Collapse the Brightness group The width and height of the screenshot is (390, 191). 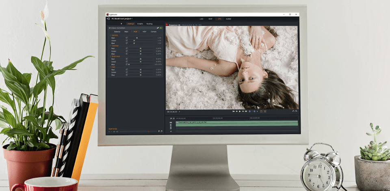110,56
